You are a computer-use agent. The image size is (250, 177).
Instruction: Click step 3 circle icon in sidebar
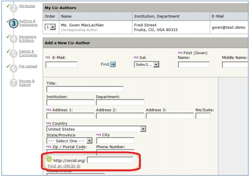click(13, 24)
